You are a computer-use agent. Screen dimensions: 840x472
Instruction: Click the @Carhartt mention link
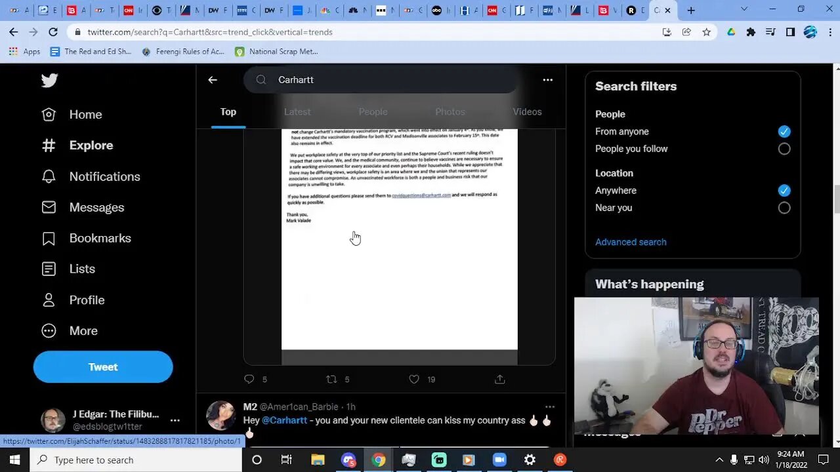click(284, 420)
